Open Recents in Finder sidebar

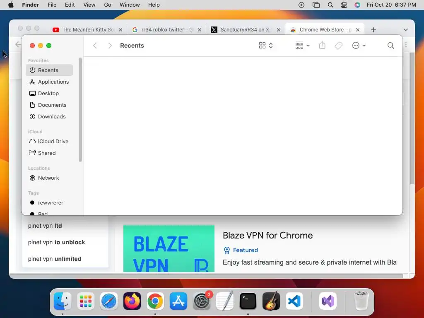pyautogui.click(x=49, y=70)
